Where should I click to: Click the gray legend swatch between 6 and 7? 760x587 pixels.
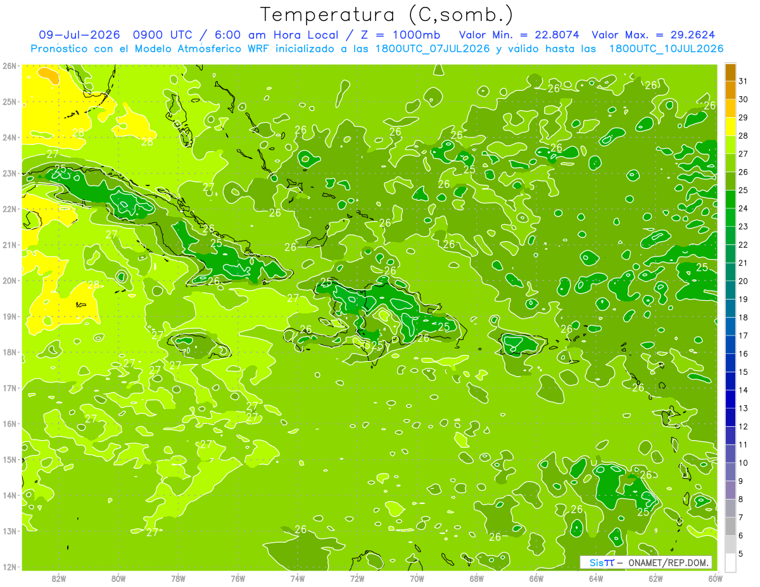730,526
